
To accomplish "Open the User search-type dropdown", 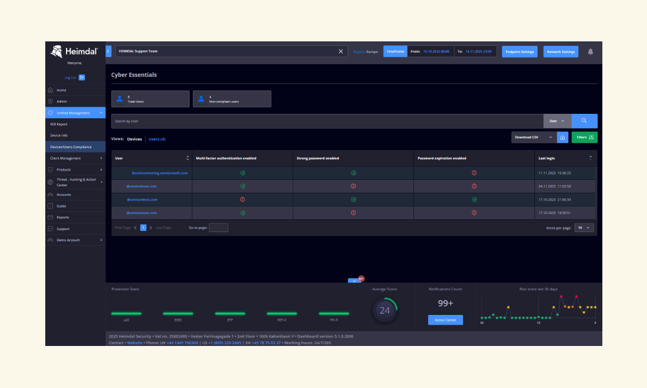I will 557,121.
